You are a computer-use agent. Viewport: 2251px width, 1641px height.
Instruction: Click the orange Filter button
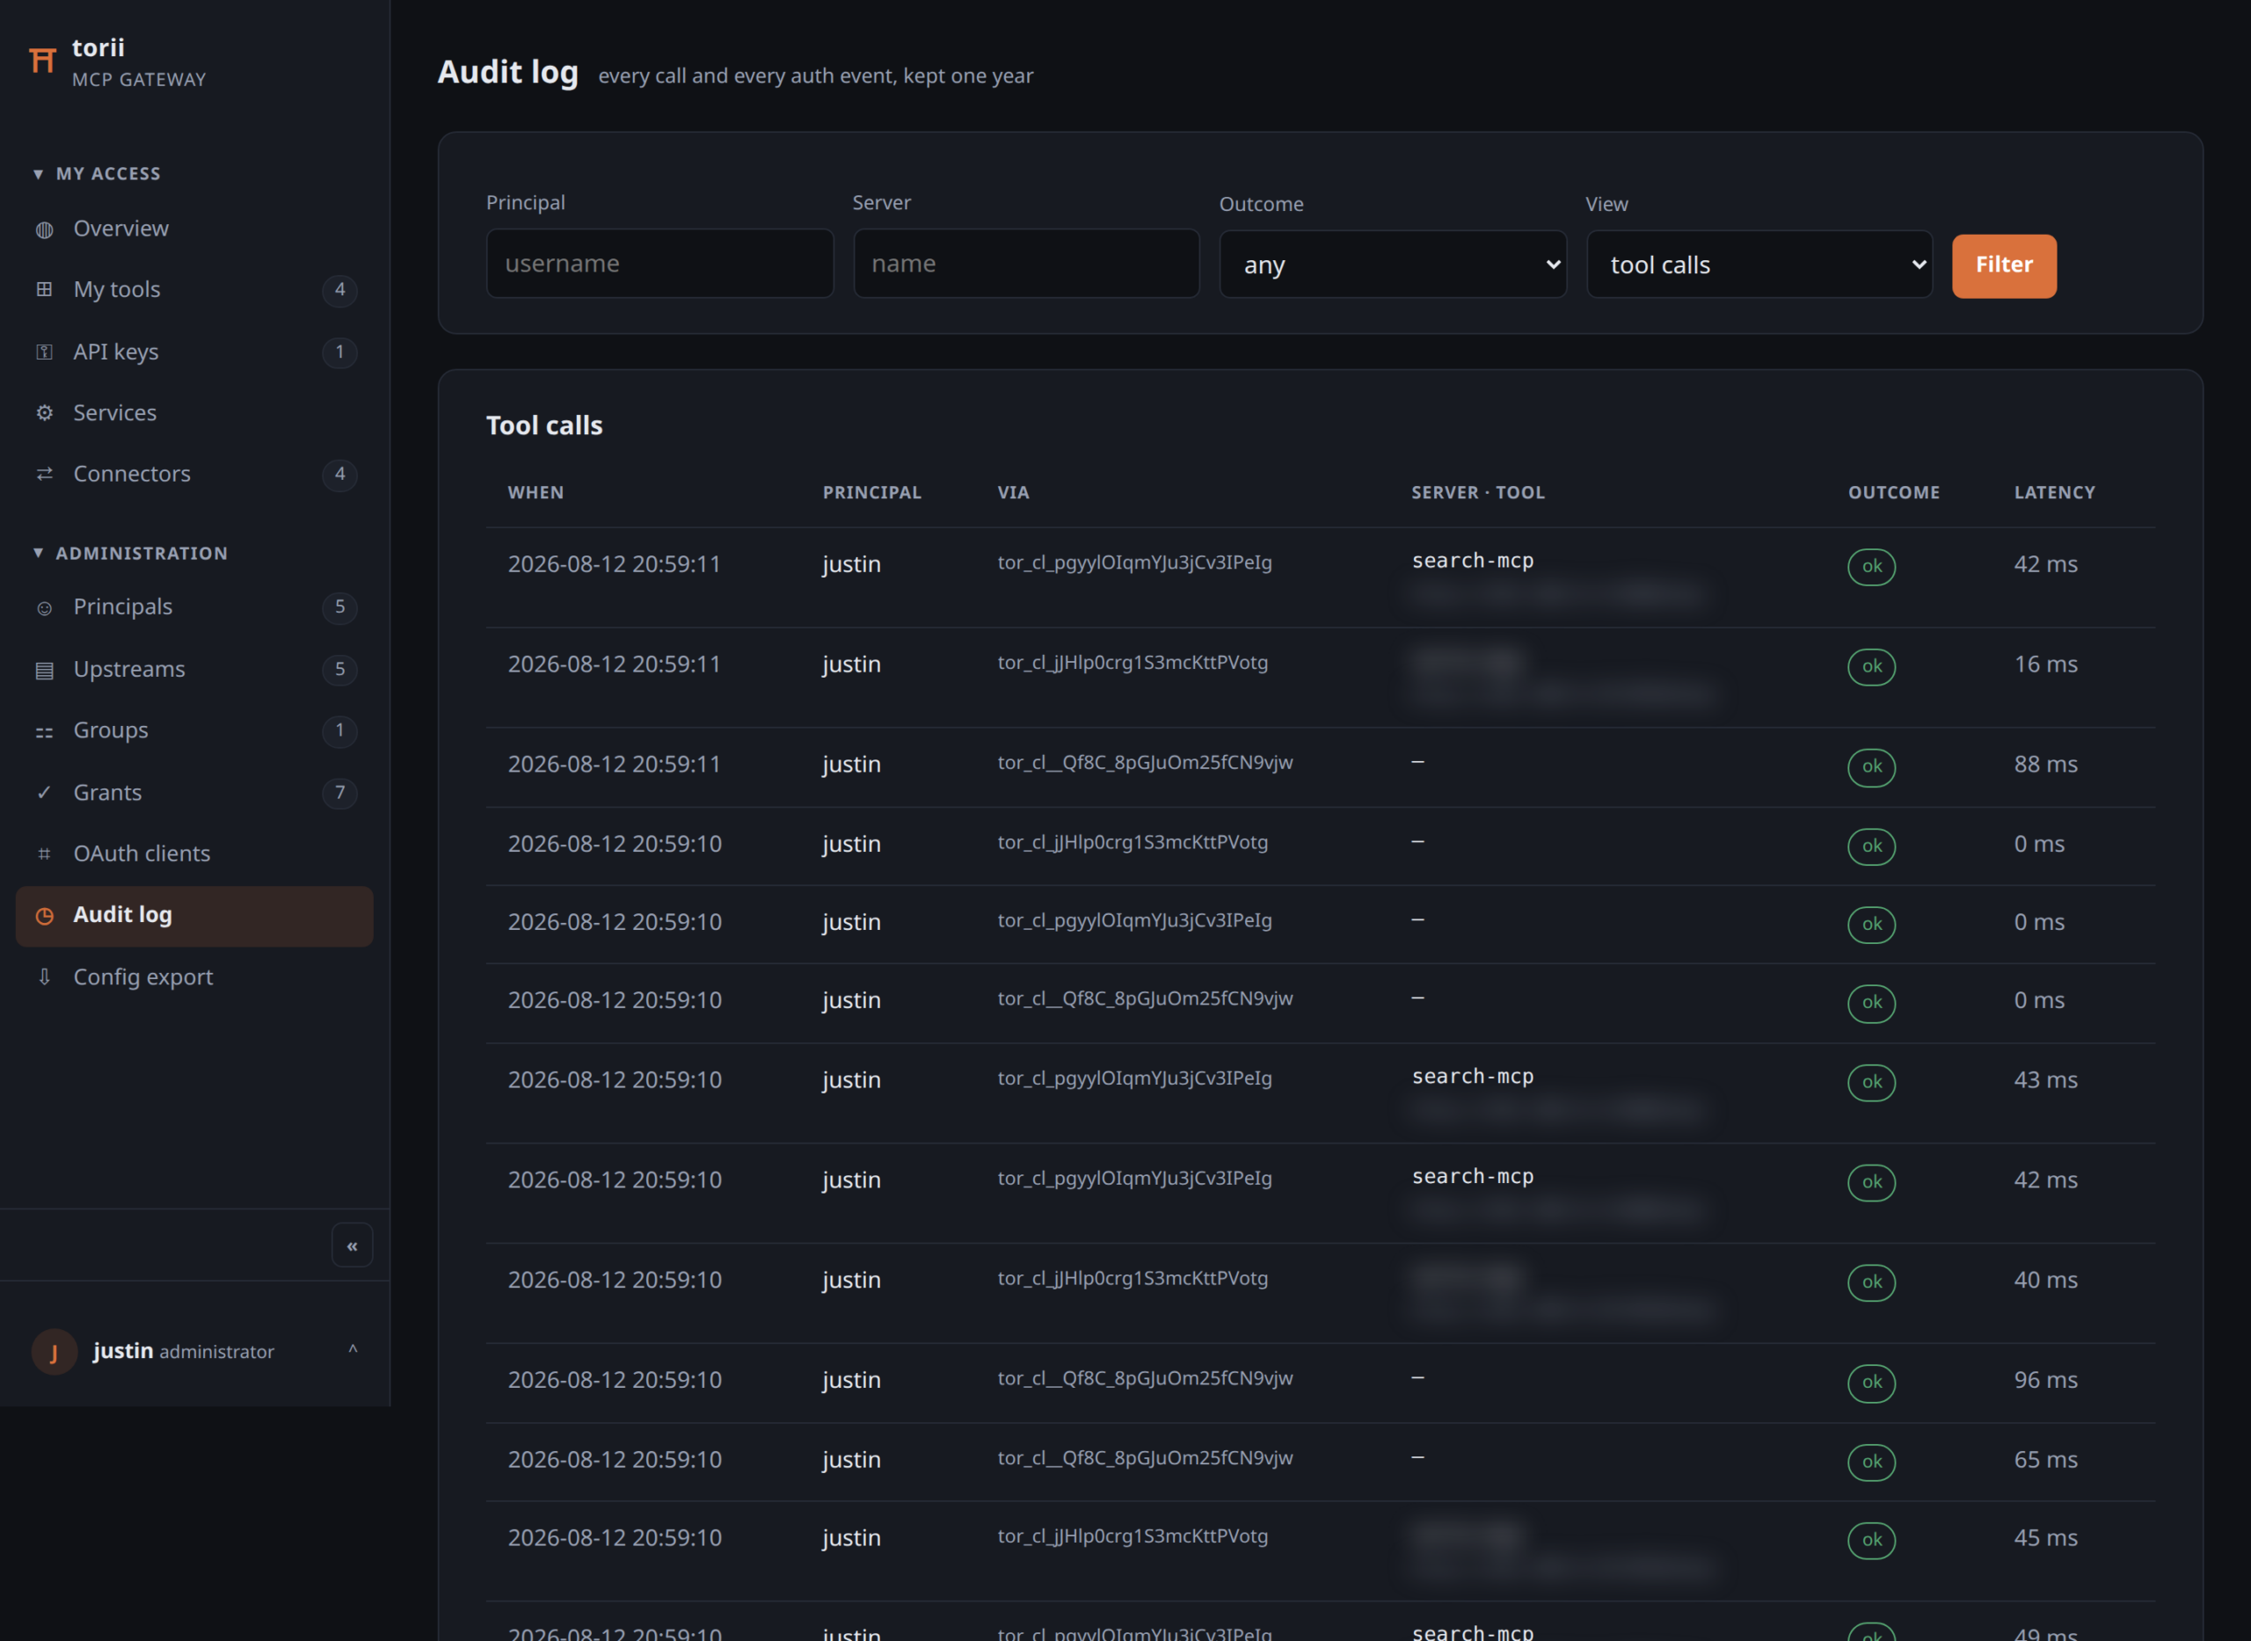pos(2004,265)
